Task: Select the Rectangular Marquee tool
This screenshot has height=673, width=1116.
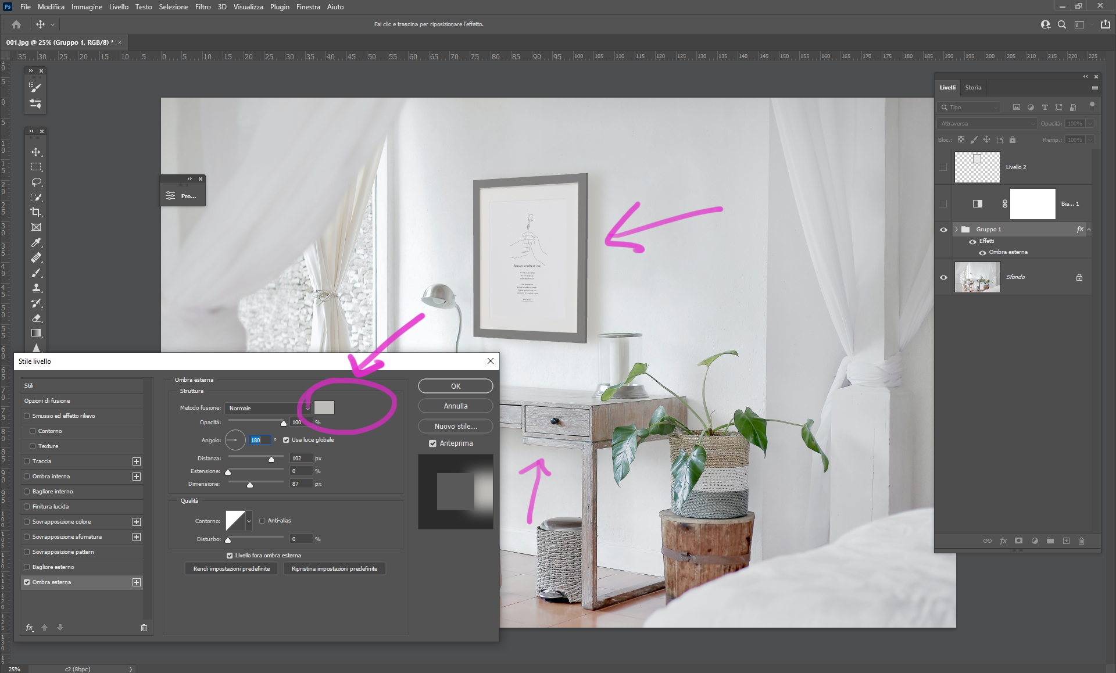Action: (36, 167)
